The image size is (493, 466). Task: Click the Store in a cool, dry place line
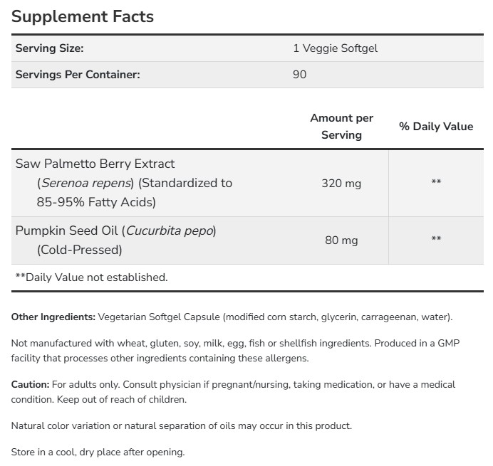point(98,452)
